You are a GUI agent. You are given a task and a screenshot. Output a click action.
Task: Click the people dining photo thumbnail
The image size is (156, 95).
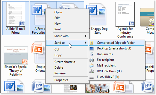98,89
